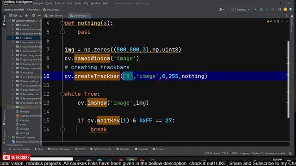This screenshot has width=296, height=166.
Task: Open the Python Console tool window
Action: [101, 149]
